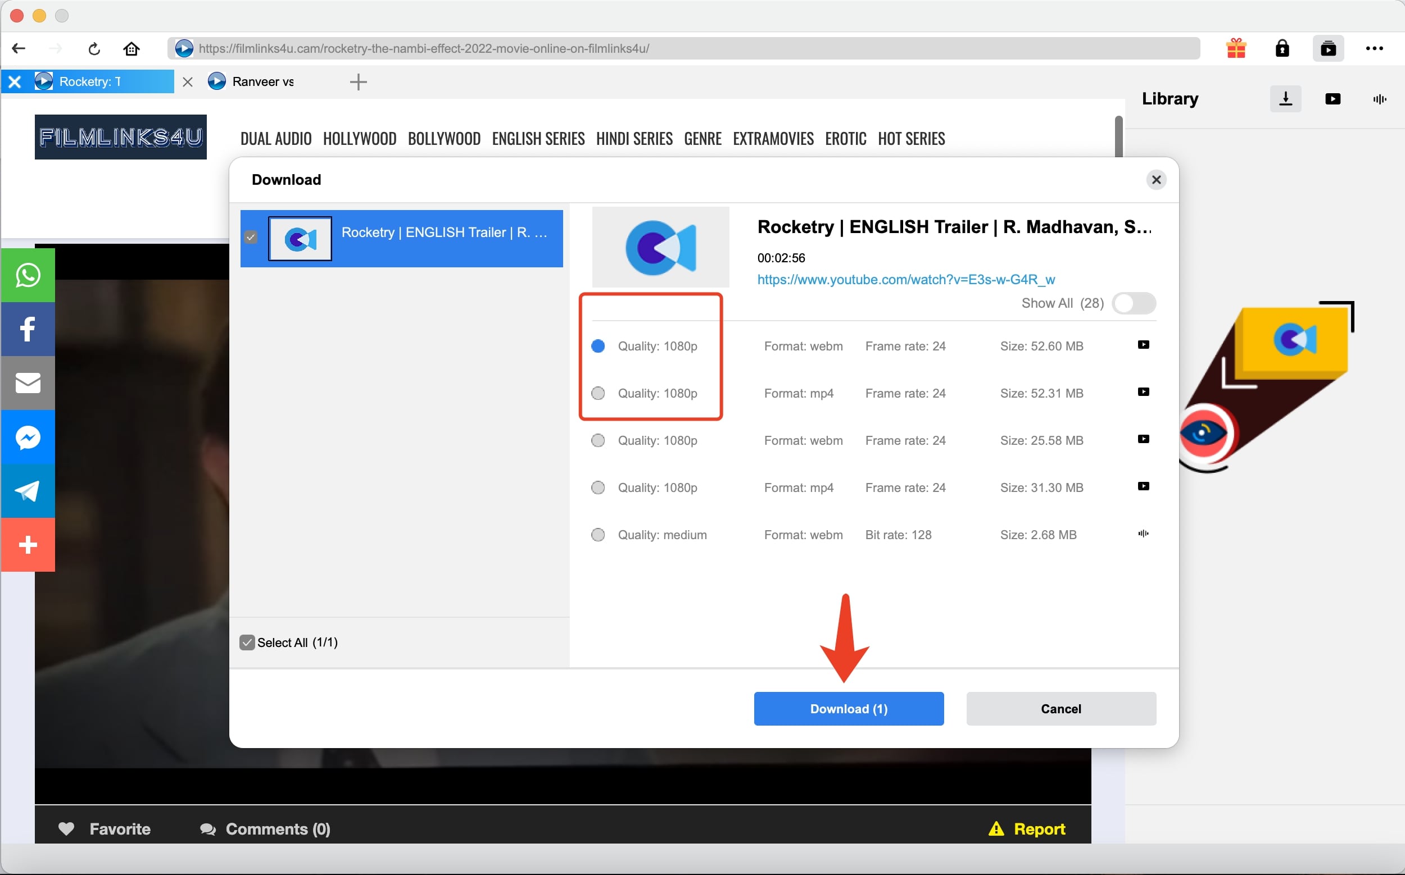
Task: Open the Library downloads tab icon
Action: [1285, 99]
